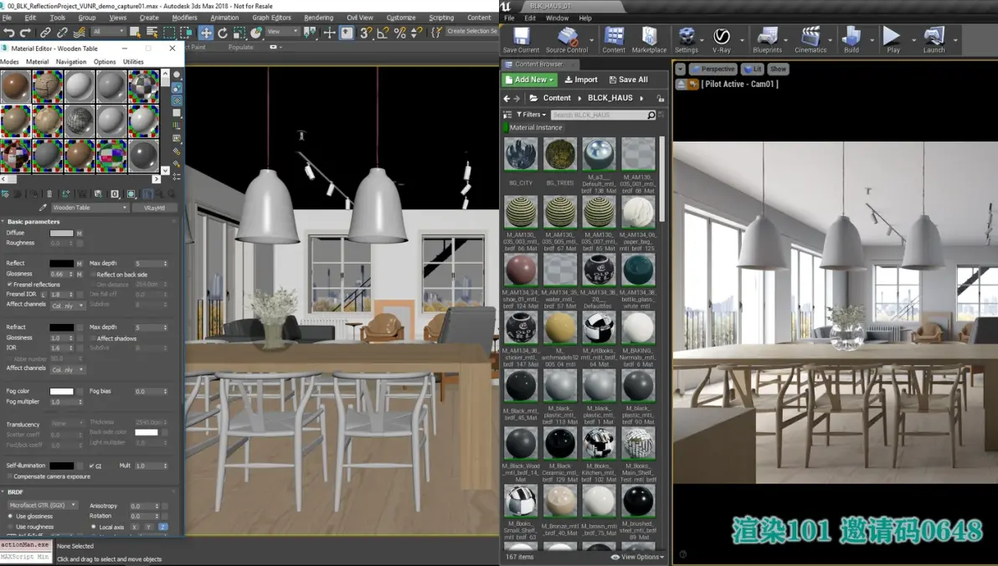This screenshot has width=998, height=566.
Task: Click the Diffuse color swatch
Action: pyautogui.click(x=62, y=233)
